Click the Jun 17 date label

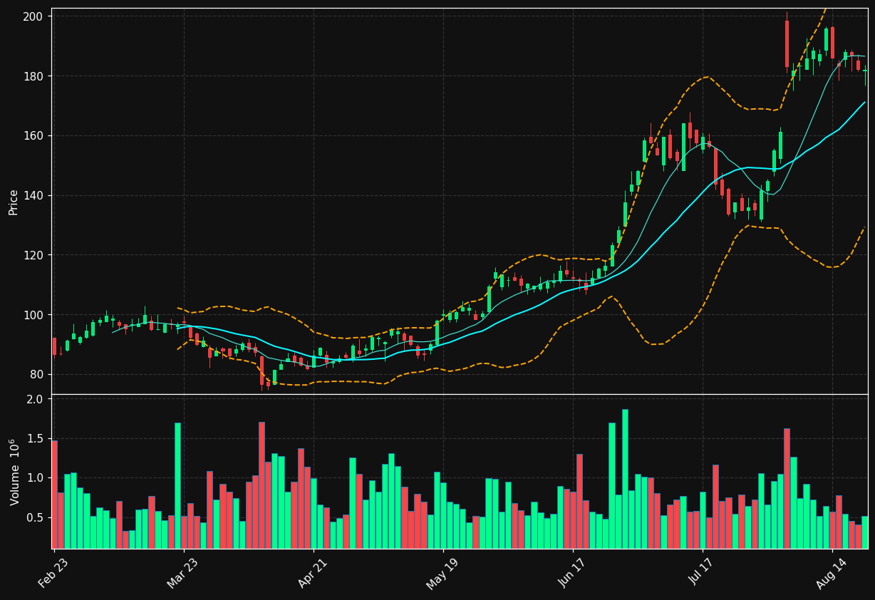coord(573,572)
